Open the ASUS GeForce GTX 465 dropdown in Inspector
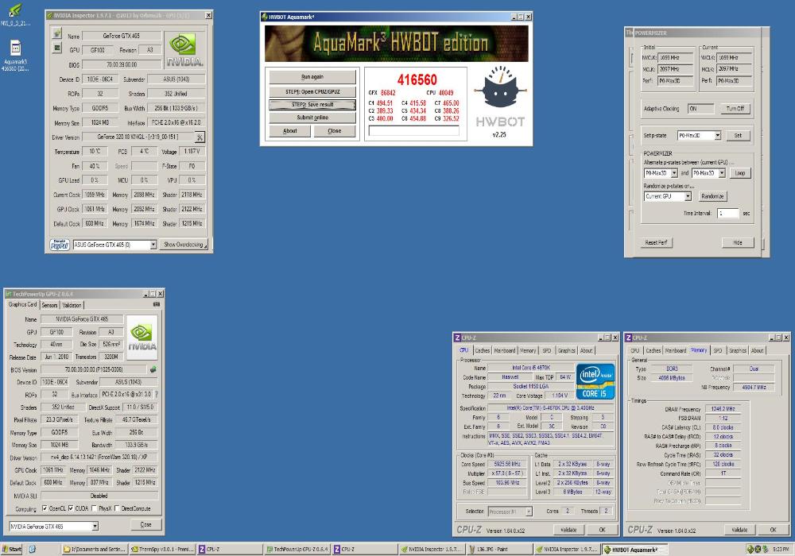The height and width of the screenshot is (556, 795). pos(153,245)
